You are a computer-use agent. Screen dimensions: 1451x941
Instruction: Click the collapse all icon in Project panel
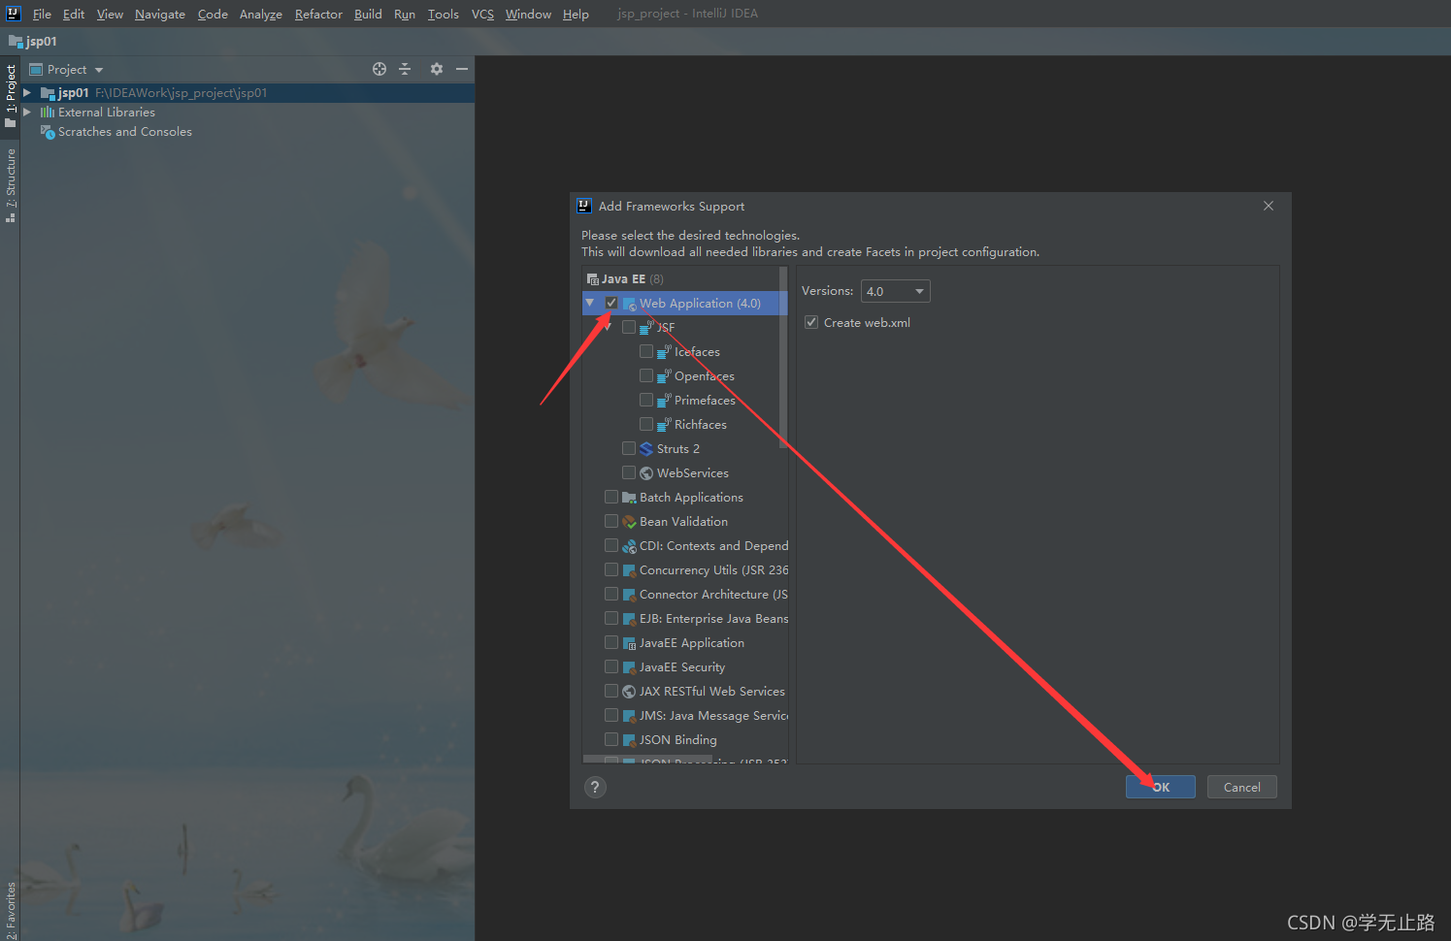coord(406,69)
